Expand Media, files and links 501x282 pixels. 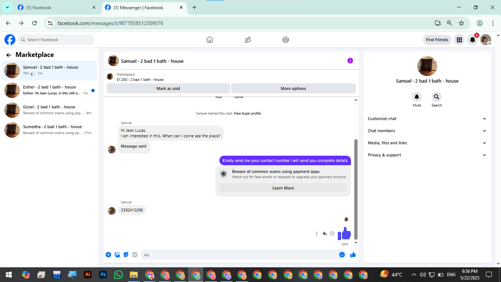pyautogui.click(x=427, y=143)
